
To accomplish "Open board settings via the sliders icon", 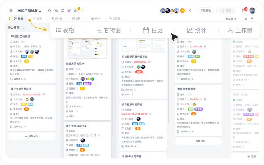I will coord(63,11).
